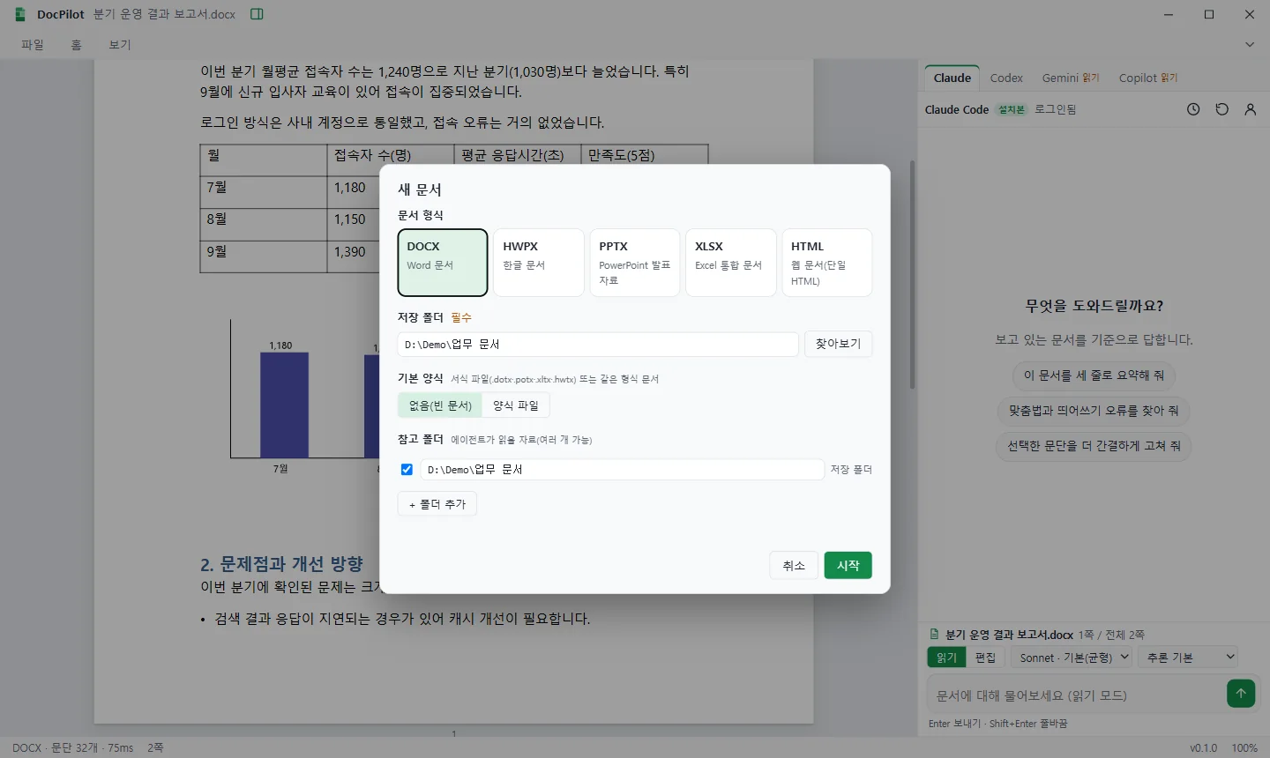Toggle the sidebar panel icon in title bar

point(257,14)
